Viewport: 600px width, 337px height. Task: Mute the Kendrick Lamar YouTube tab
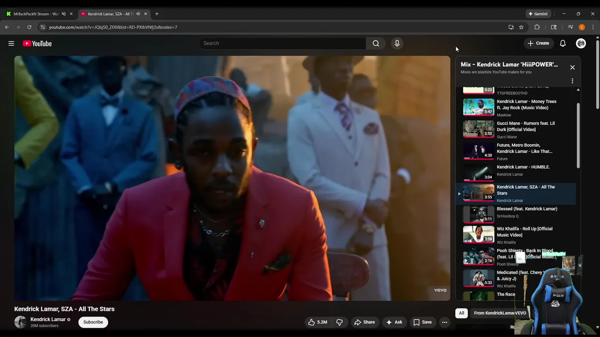click(x=138, y=14)
